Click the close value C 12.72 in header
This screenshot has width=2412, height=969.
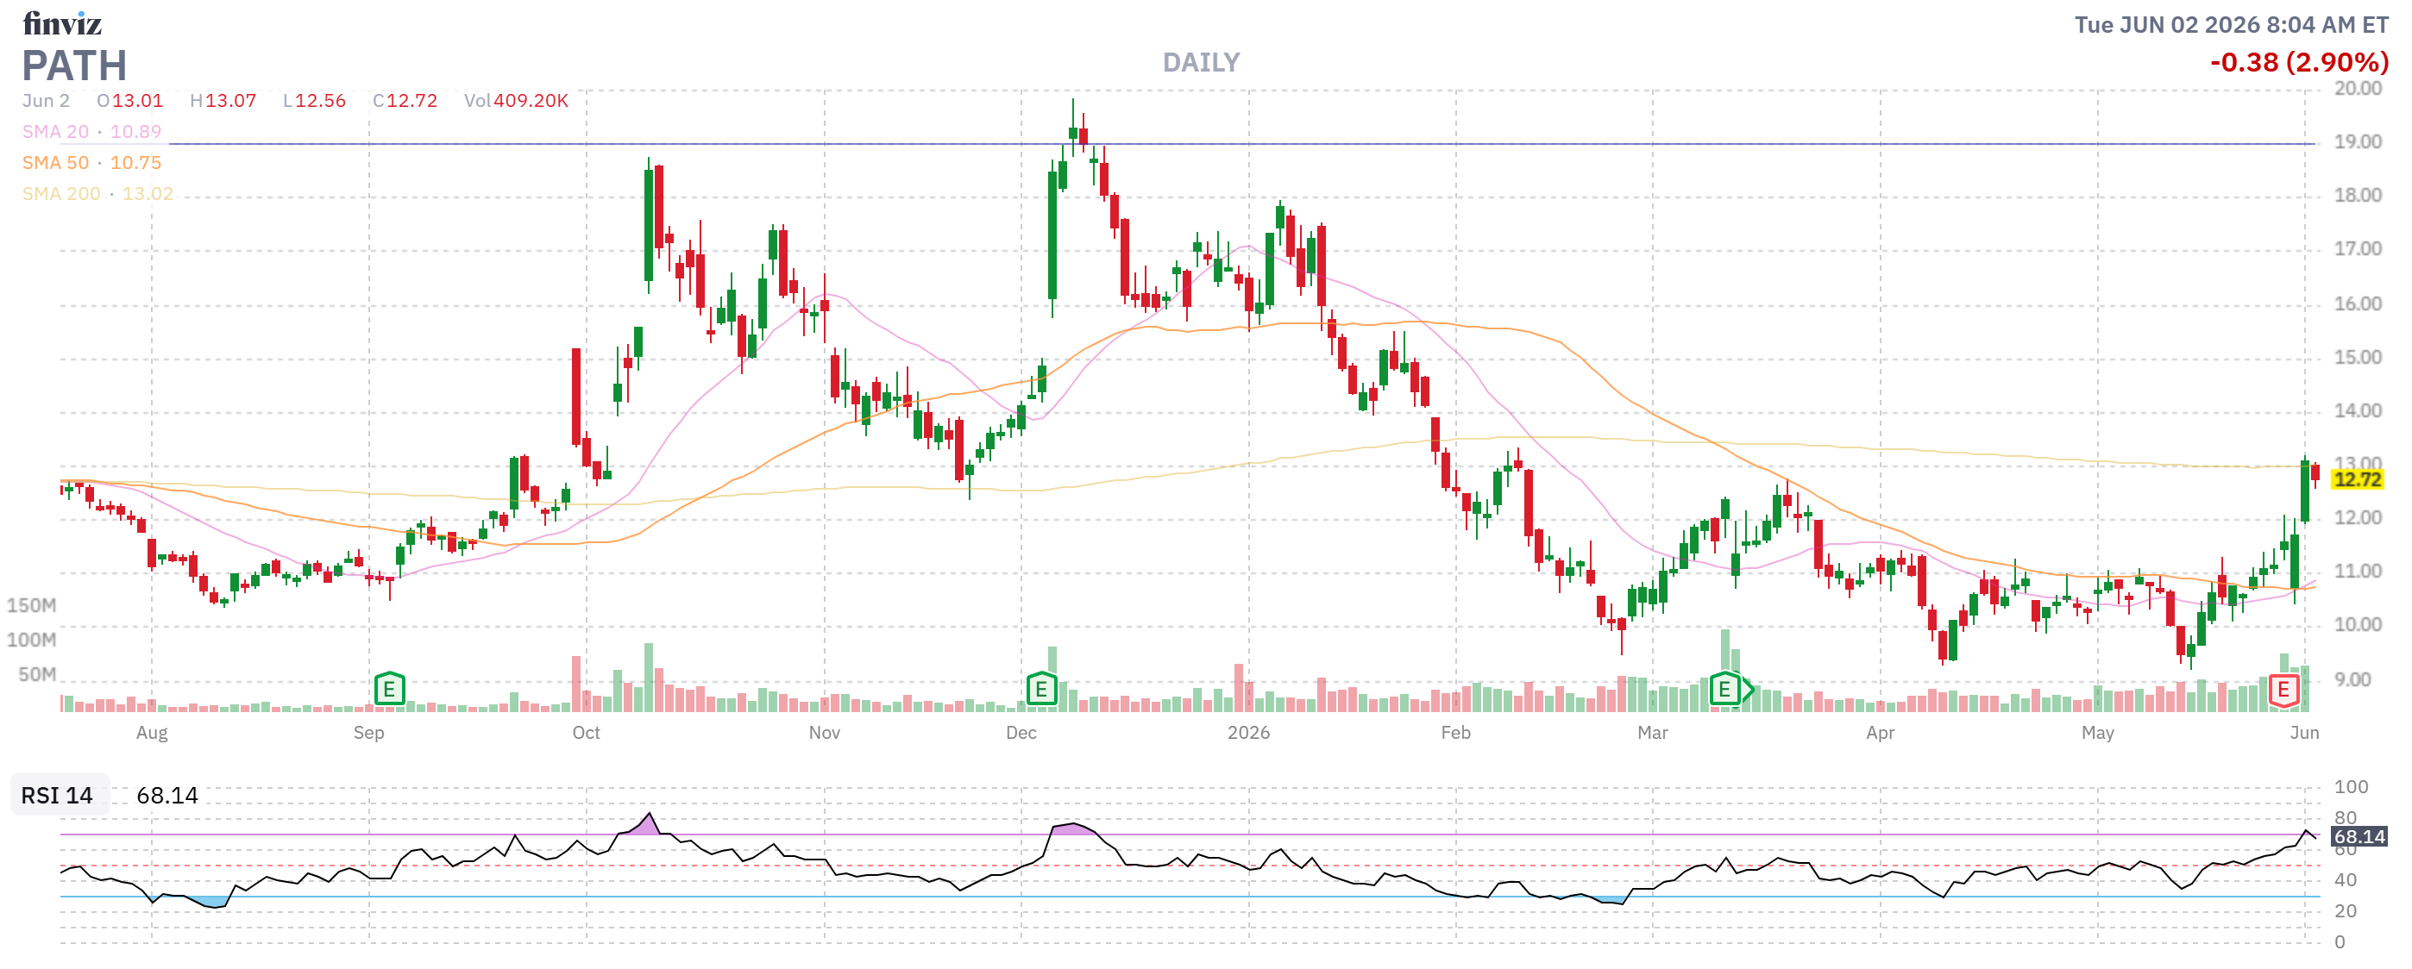pyautogui.click(x=405, y=101)
